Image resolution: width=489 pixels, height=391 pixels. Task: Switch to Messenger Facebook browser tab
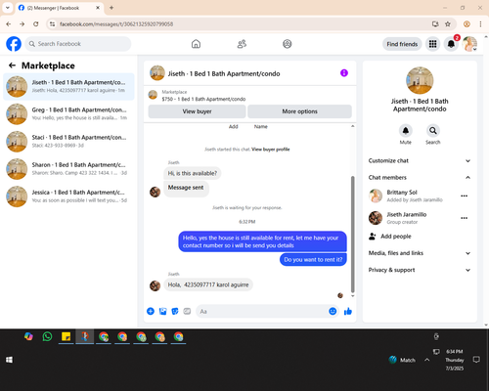[60, 8]
